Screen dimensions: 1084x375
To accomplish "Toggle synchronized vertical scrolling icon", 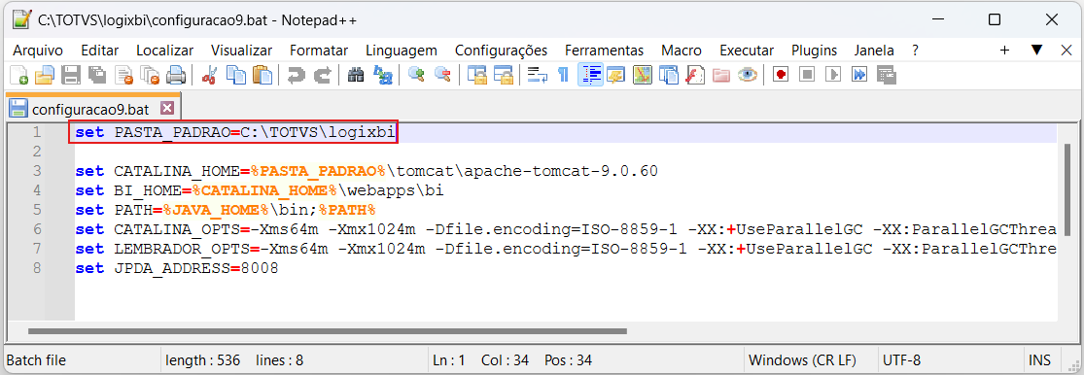I will click(x=477, y=75).
